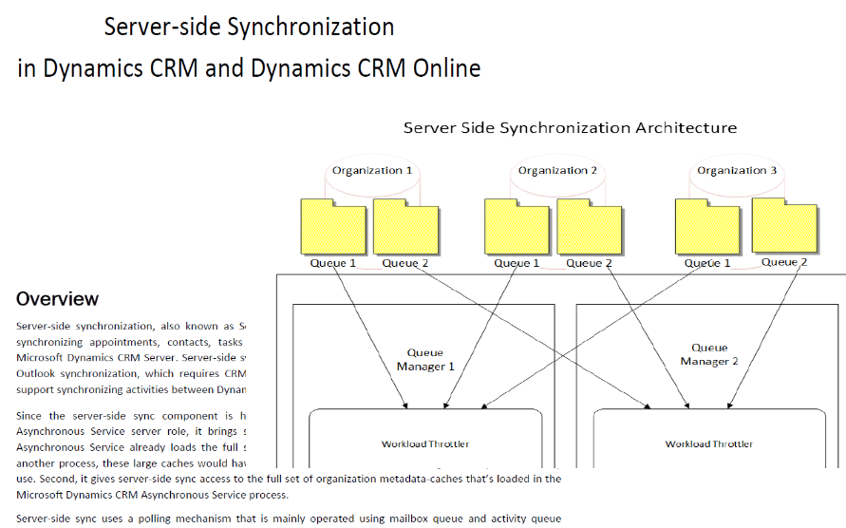This screenshot has height=528, width=846.
Task: Click the Queue 2 folder under Organization 1
Action: coord(405,228)
